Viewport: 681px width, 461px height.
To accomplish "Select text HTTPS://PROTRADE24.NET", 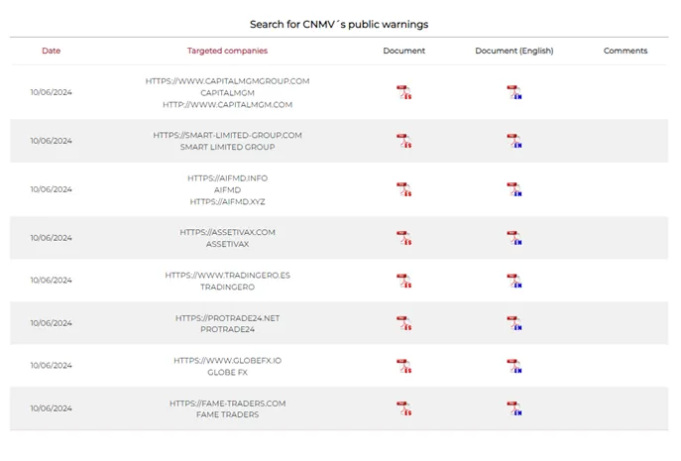I will point(227,318).
